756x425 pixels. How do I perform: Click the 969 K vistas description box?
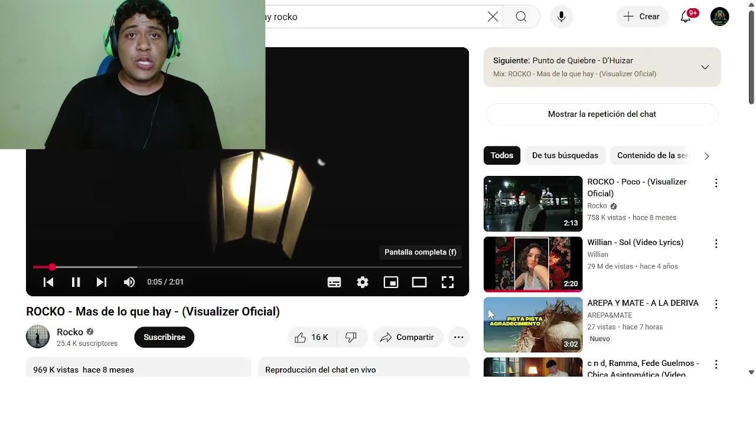coord(138,367)
